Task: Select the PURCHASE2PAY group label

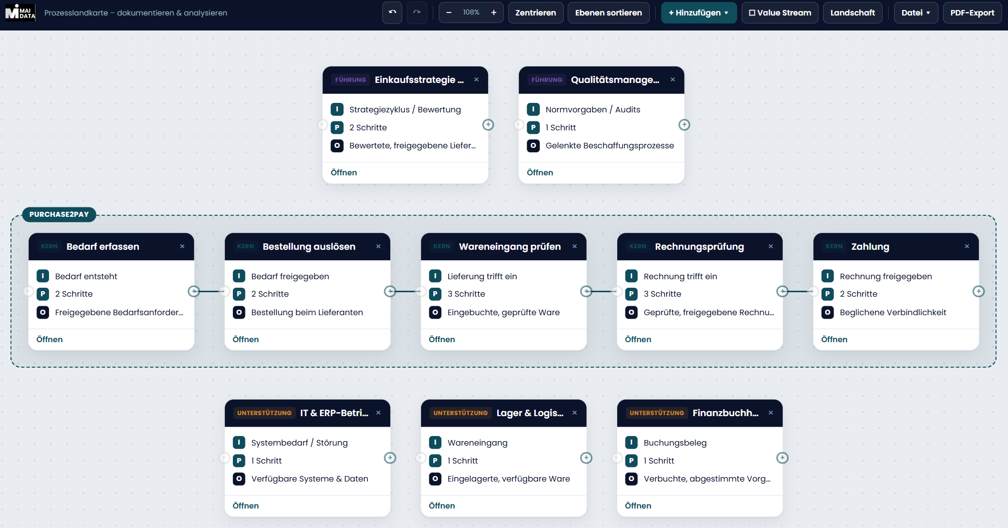Action: point(59,214)
